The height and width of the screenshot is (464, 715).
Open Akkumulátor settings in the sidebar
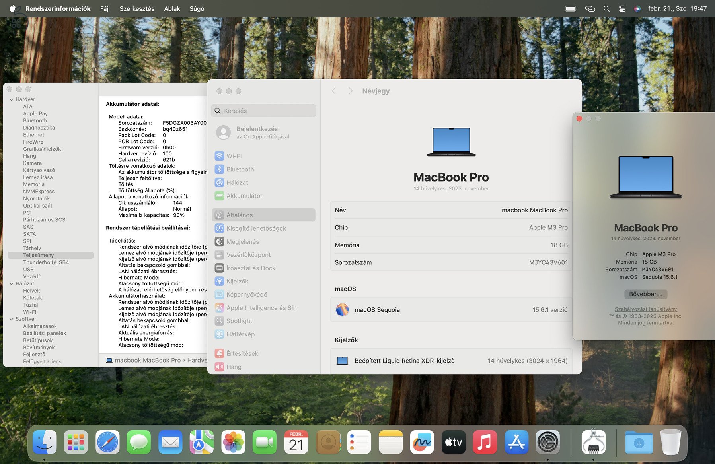click(244, 196)
